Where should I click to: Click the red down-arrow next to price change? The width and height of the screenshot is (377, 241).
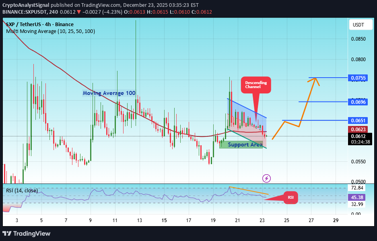point(78,12)
